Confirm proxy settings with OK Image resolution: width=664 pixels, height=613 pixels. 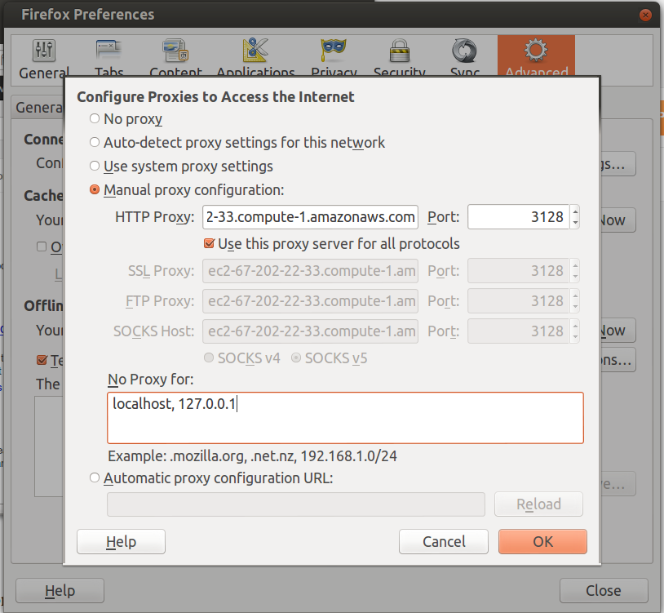(543, 541)
